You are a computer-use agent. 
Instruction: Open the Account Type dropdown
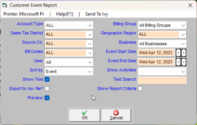69,25
